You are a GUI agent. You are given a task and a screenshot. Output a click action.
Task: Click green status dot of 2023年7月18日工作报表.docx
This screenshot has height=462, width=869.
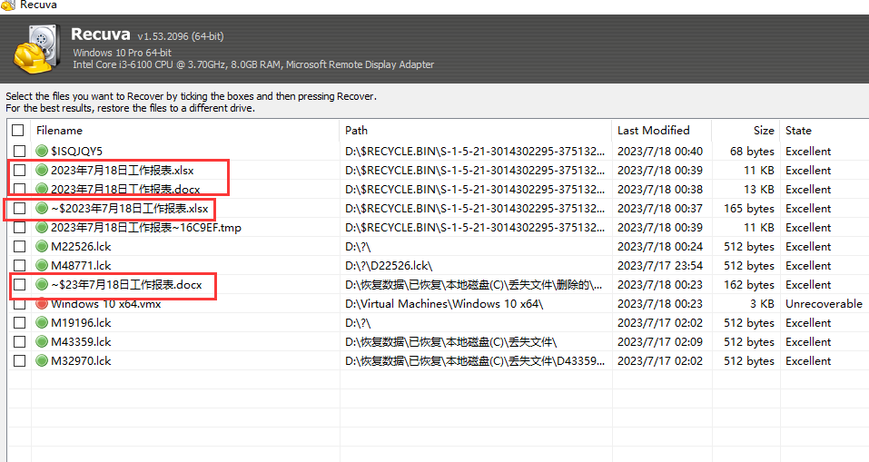42,189
